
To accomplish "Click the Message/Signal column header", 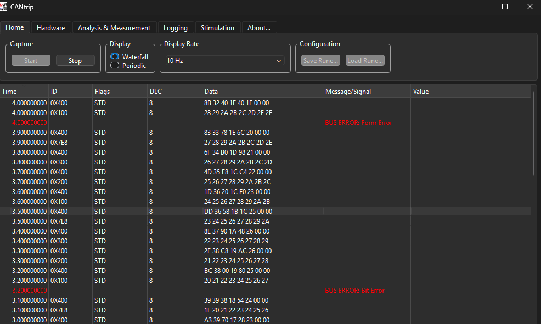I will tap(367, 92).
